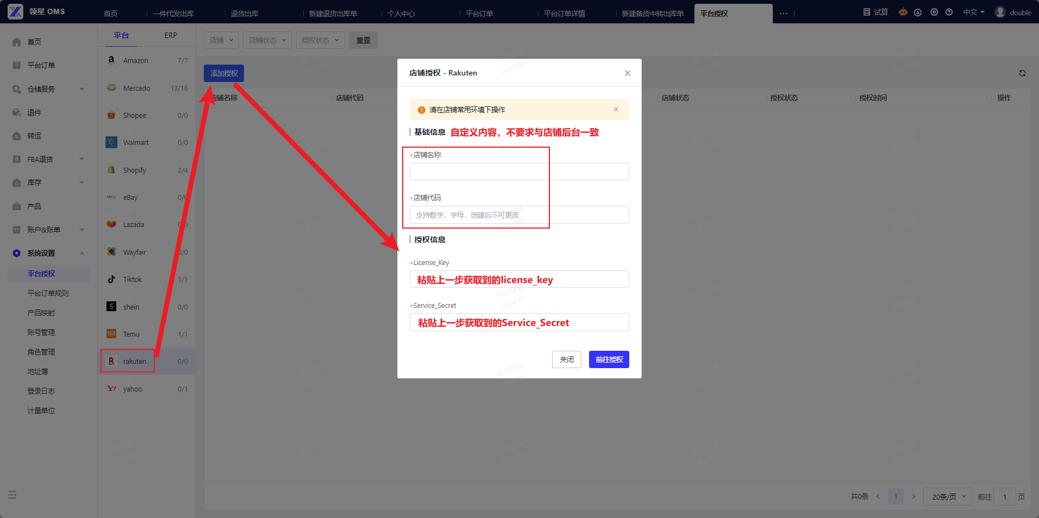Click the orange robot assistant icon

pyautogui.click(x=903, y=12)
